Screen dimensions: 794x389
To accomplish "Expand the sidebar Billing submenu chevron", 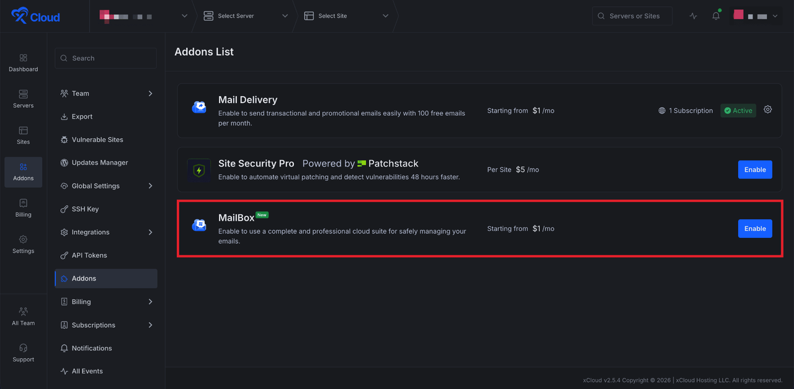I will tap(150, 302).
